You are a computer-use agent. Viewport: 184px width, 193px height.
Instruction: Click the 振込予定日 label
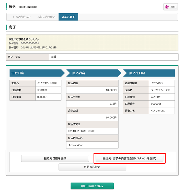click(74, 124)
